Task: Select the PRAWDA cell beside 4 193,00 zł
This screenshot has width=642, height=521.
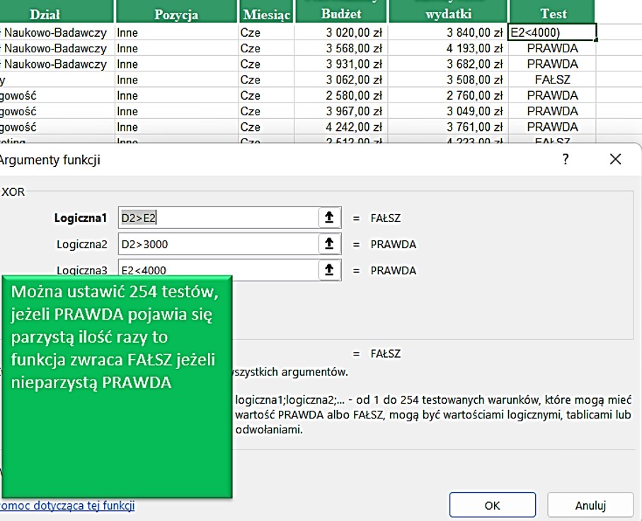Action: pos(552,48)
